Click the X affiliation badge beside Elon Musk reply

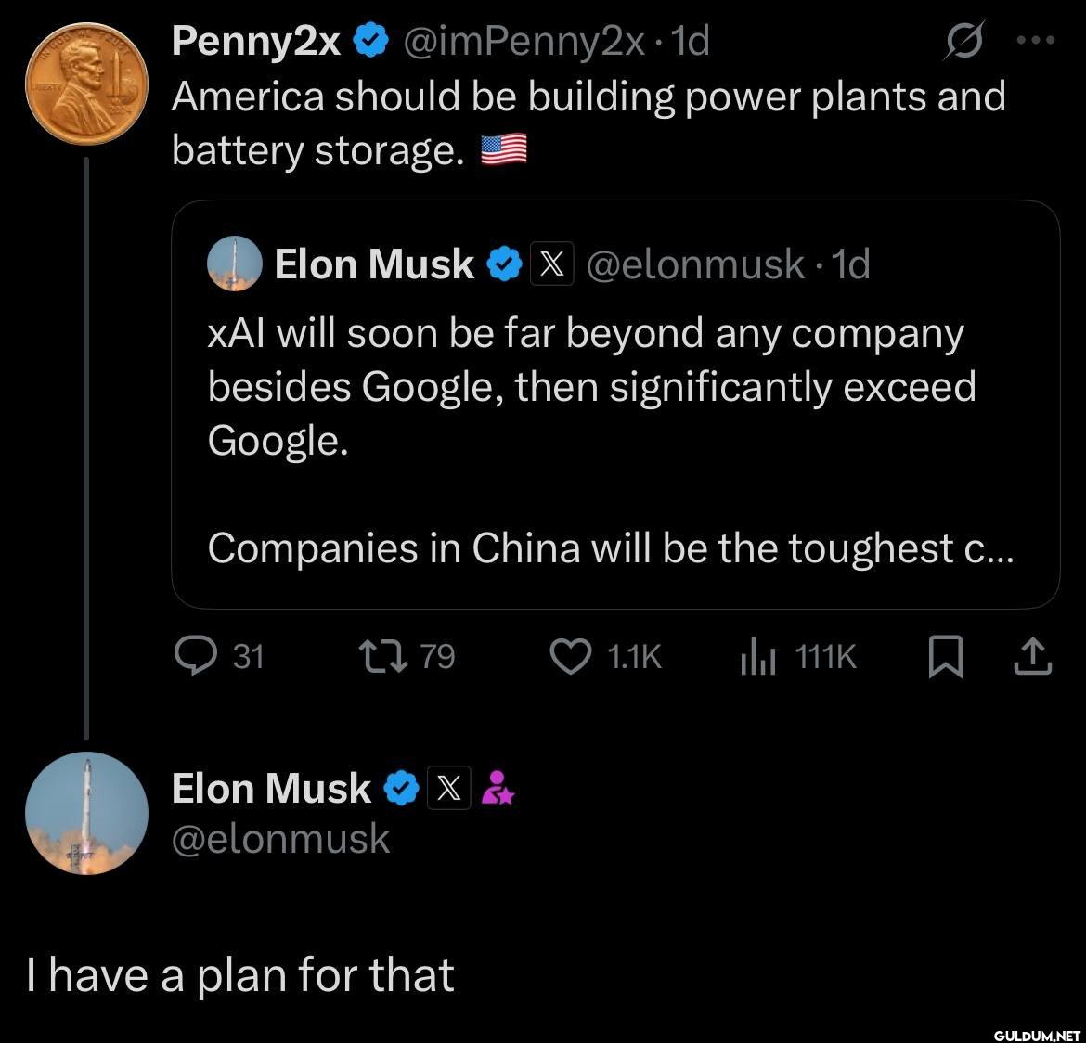coord(449,789)
